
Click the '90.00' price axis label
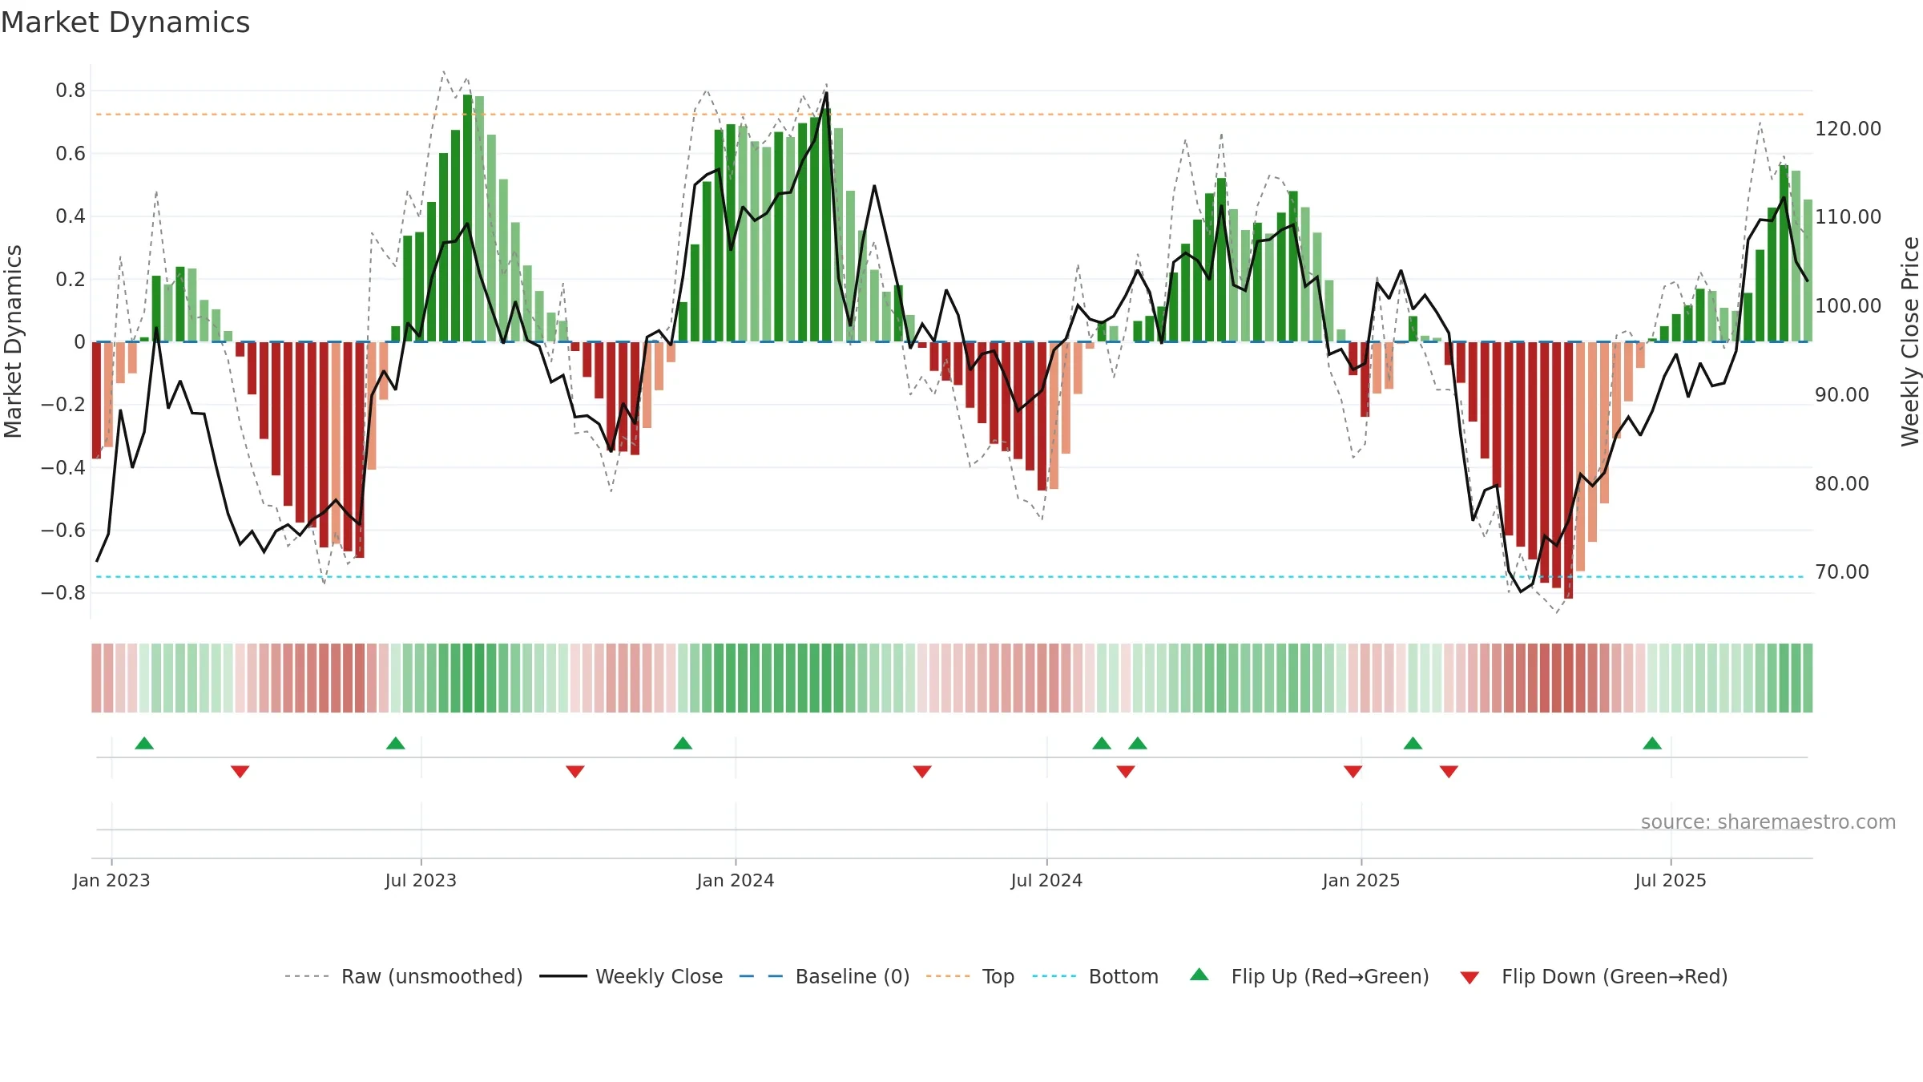(x=1842, y=395)
